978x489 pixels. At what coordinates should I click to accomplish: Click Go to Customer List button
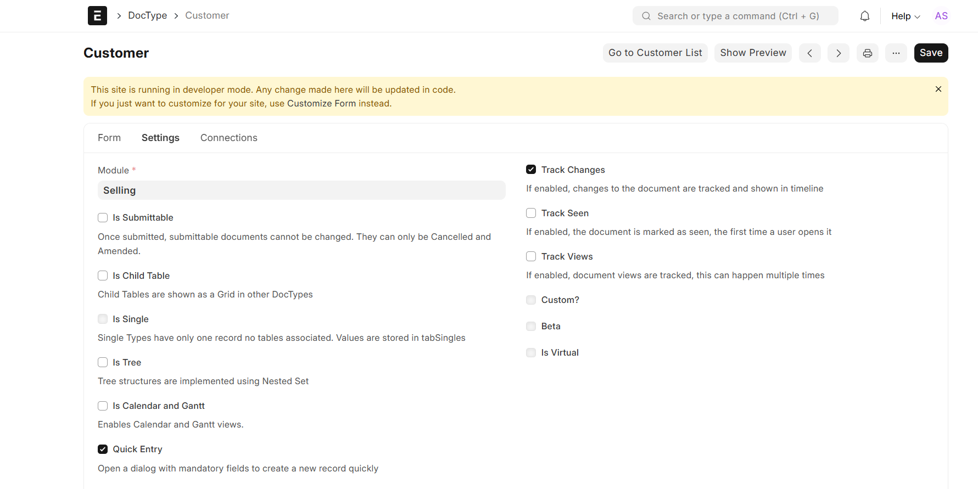tap(655, 53)
